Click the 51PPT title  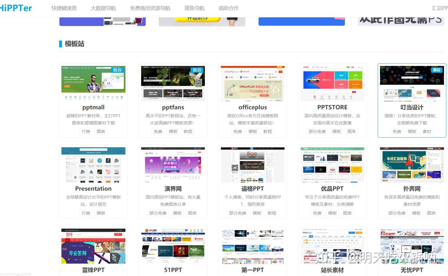click(x=173, y=270)
